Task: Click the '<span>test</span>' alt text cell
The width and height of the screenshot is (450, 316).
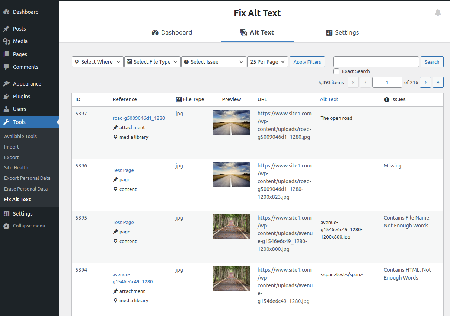Action: [342, 274]
